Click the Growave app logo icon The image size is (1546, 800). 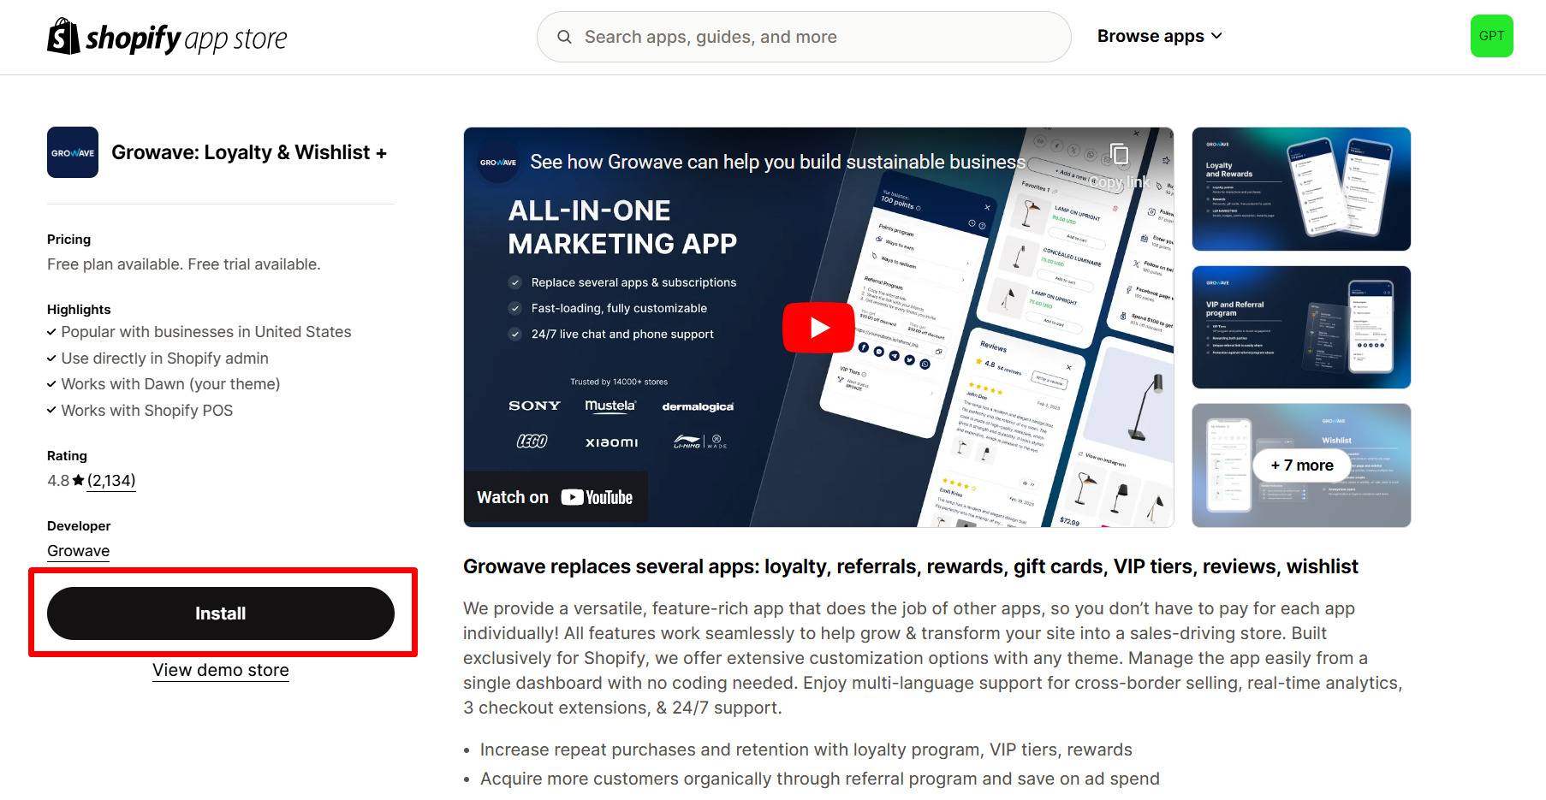tap(73, 152)
